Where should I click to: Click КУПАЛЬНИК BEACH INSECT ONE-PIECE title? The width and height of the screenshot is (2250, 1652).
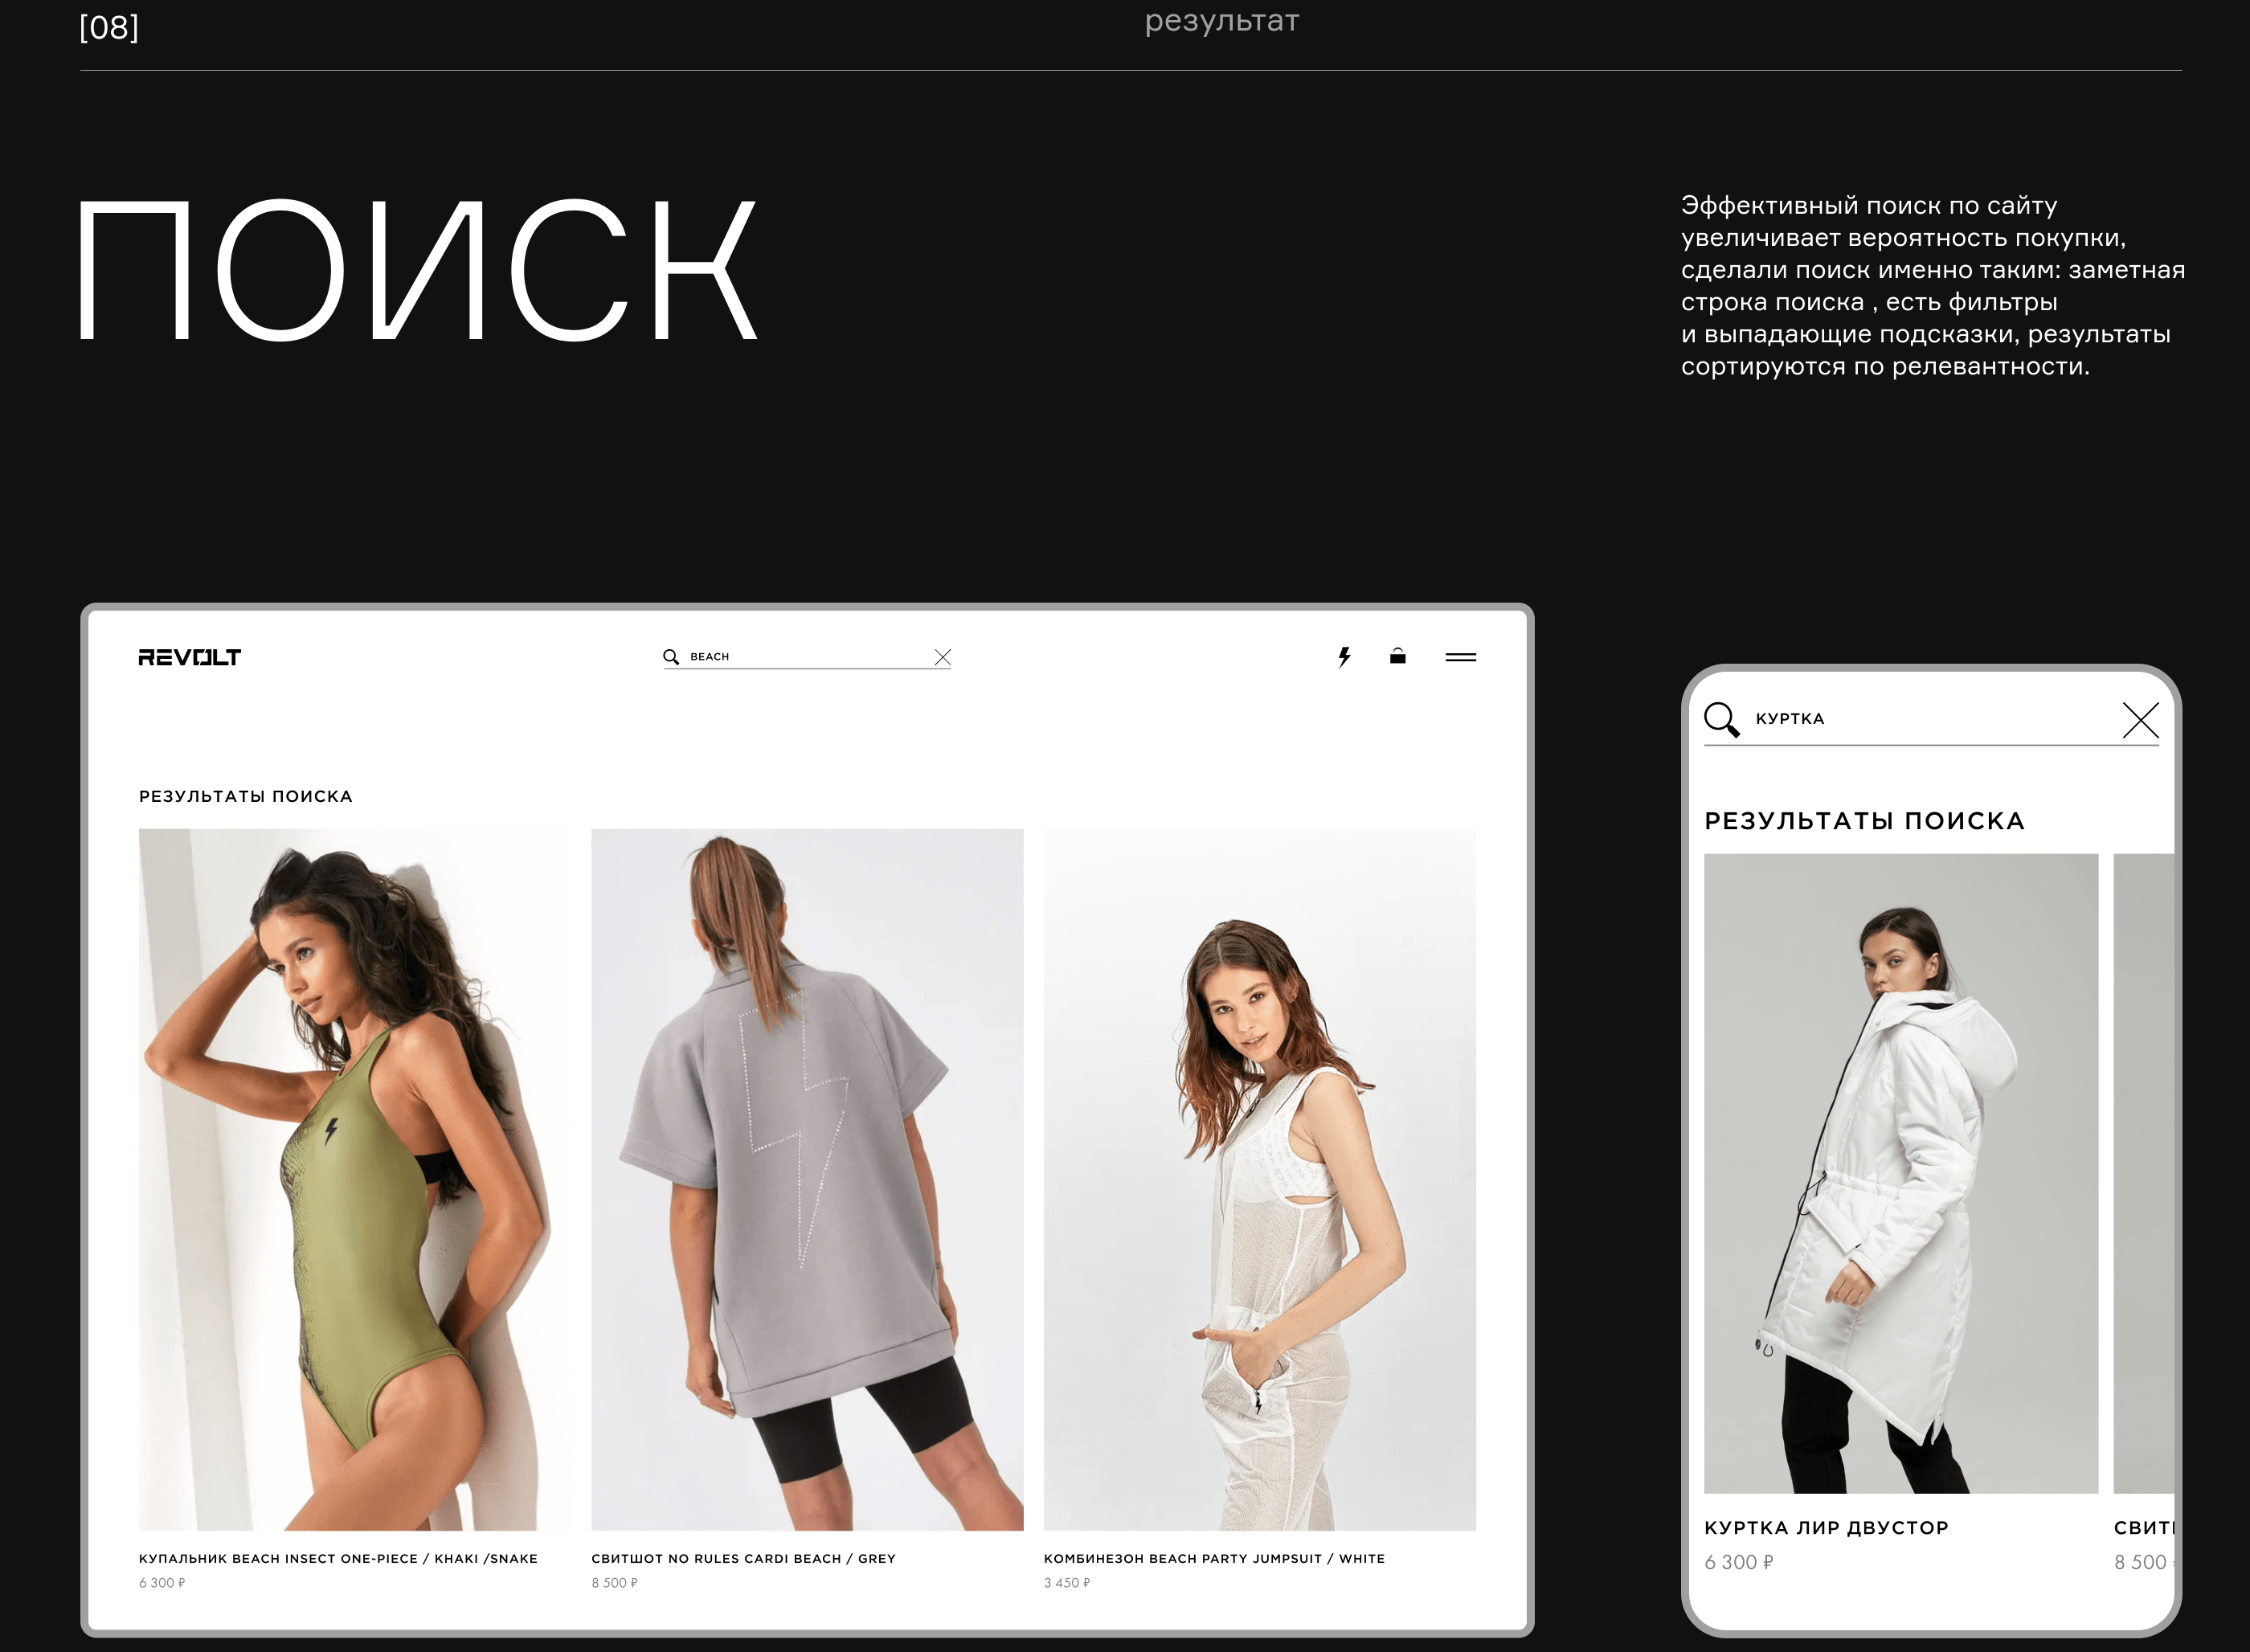(x=338, y=1558)
